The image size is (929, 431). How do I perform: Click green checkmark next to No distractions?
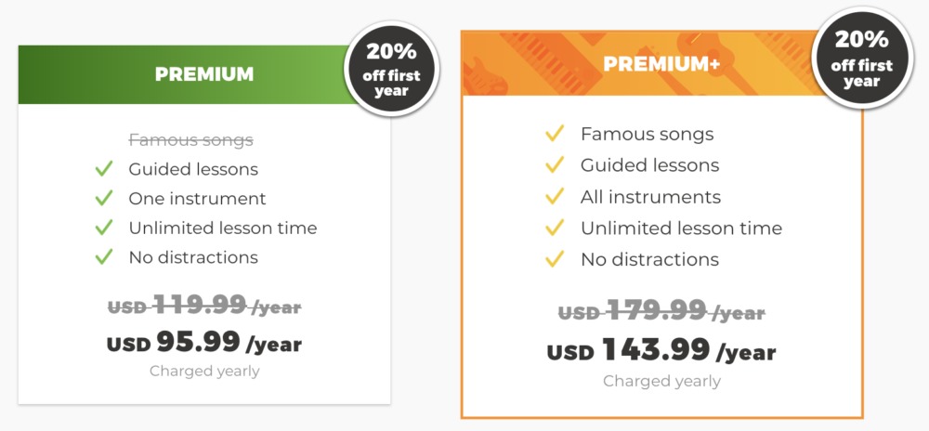(x=104, y=257)
